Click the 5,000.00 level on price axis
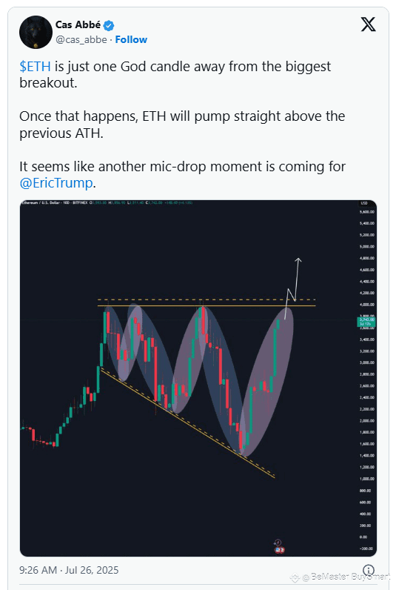 [366, 247]
